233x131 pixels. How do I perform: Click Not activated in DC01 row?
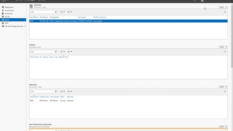[98, 21]
